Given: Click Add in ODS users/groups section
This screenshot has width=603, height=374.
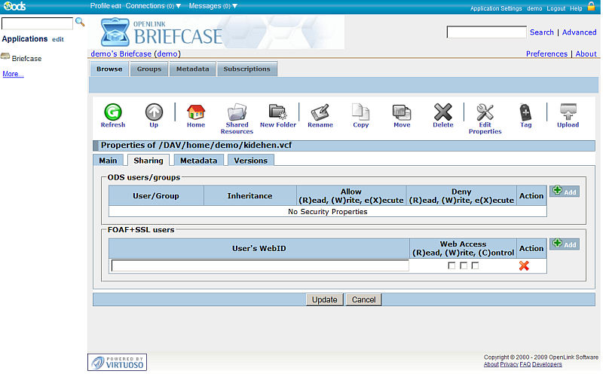Looking at the screenshot, I should 565,192.
